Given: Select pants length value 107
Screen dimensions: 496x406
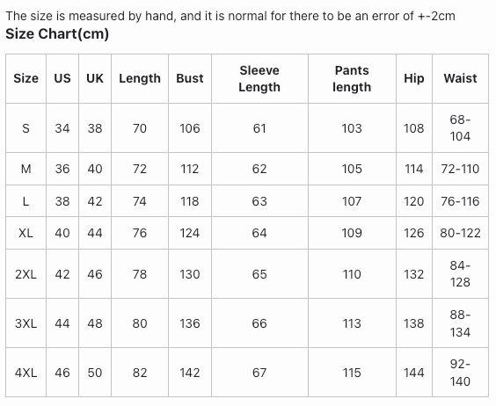Looking at the screenshot, I should pyautogui.click(x=352, y=201).
